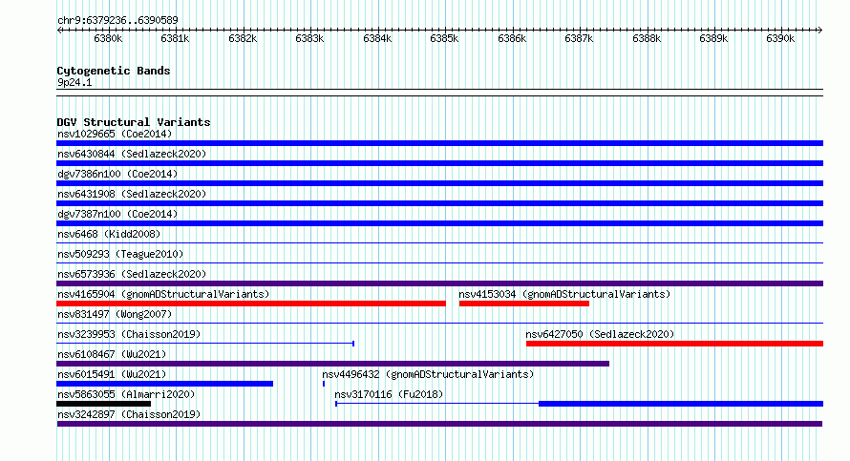This screenshot has width=850, height=461.
Task: Select the 6387k ruler position
Action: coord(579,38)
